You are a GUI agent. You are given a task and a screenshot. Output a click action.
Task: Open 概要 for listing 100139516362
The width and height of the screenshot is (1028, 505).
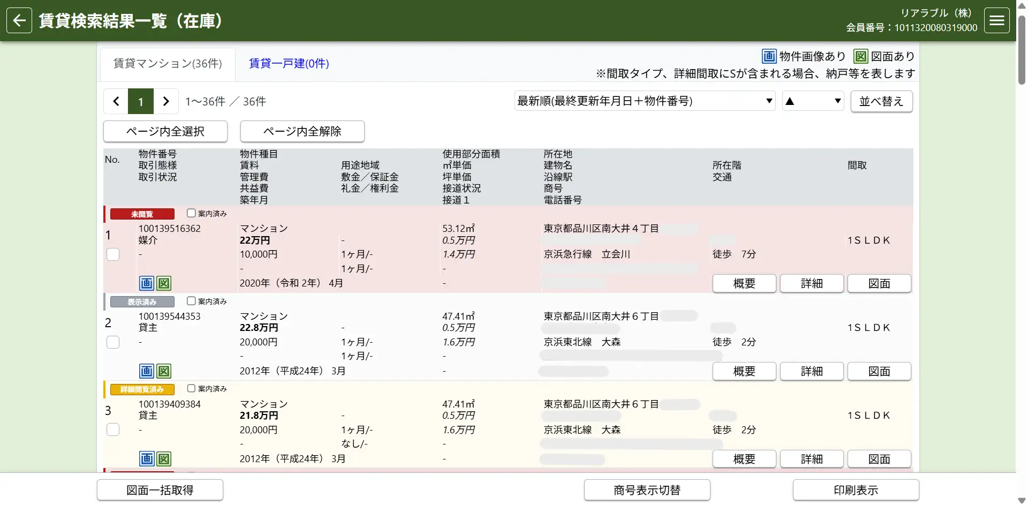coord(744,283)
